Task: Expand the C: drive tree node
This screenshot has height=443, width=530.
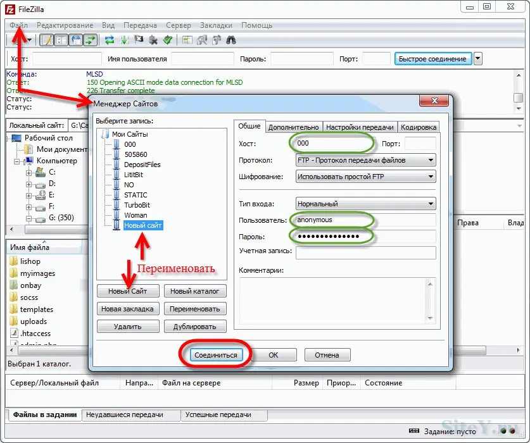Action: click(x=28, y=173)
